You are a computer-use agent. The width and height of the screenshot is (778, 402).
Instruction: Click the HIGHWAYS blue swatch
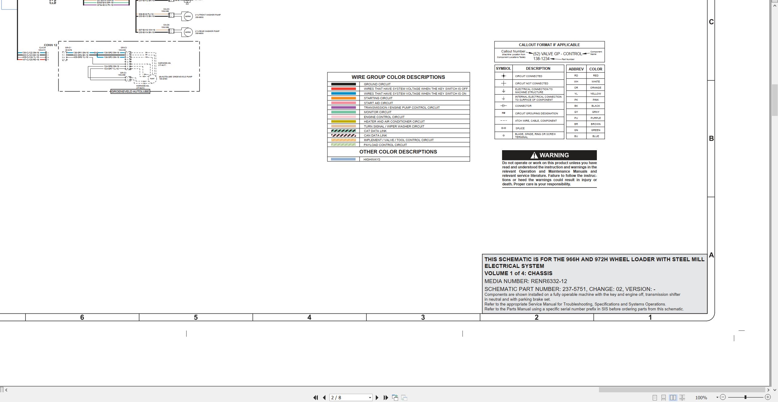(343, 159)
